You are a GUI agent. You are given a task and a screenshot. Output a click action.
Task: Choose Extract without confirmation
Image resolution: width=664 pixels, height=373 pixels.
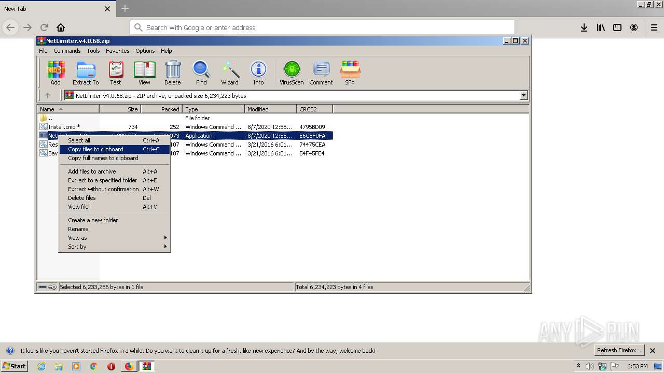[115, 189]
